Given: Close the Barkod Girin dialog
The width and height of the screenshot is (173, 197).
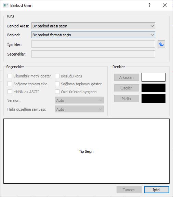Looking at the screenshot, I should tap(165, 5).
